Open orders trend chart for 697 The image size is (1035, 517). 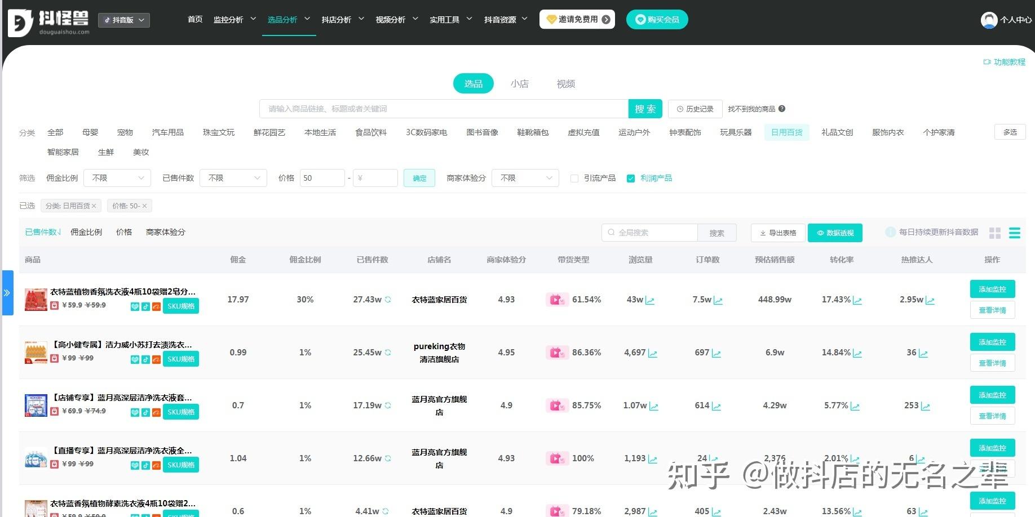tap(716, 353)
